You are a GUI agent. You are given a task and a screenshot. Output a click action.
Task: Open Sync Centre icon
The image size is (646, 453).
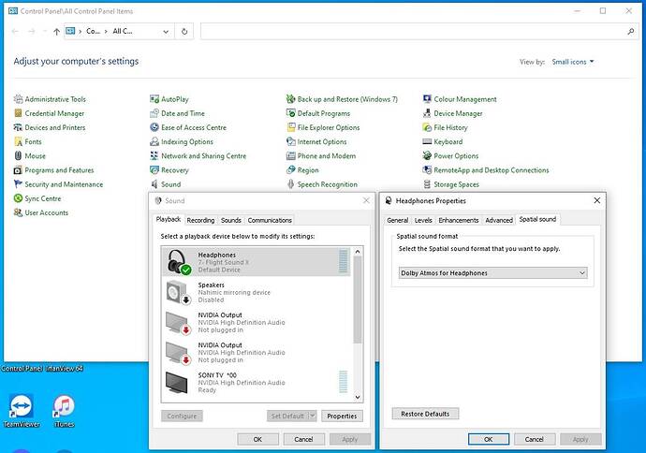tap(18, 198)
